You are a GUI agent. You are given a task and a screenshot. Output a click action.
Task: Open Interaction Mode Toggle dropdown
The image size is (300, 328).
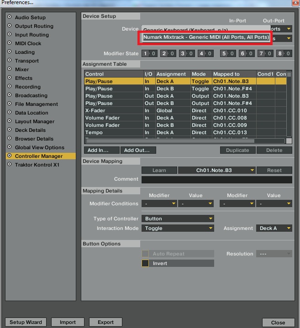point(178,228)
